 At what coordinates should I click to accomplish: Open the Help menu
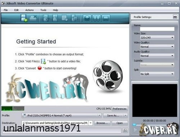click(55, 10)
